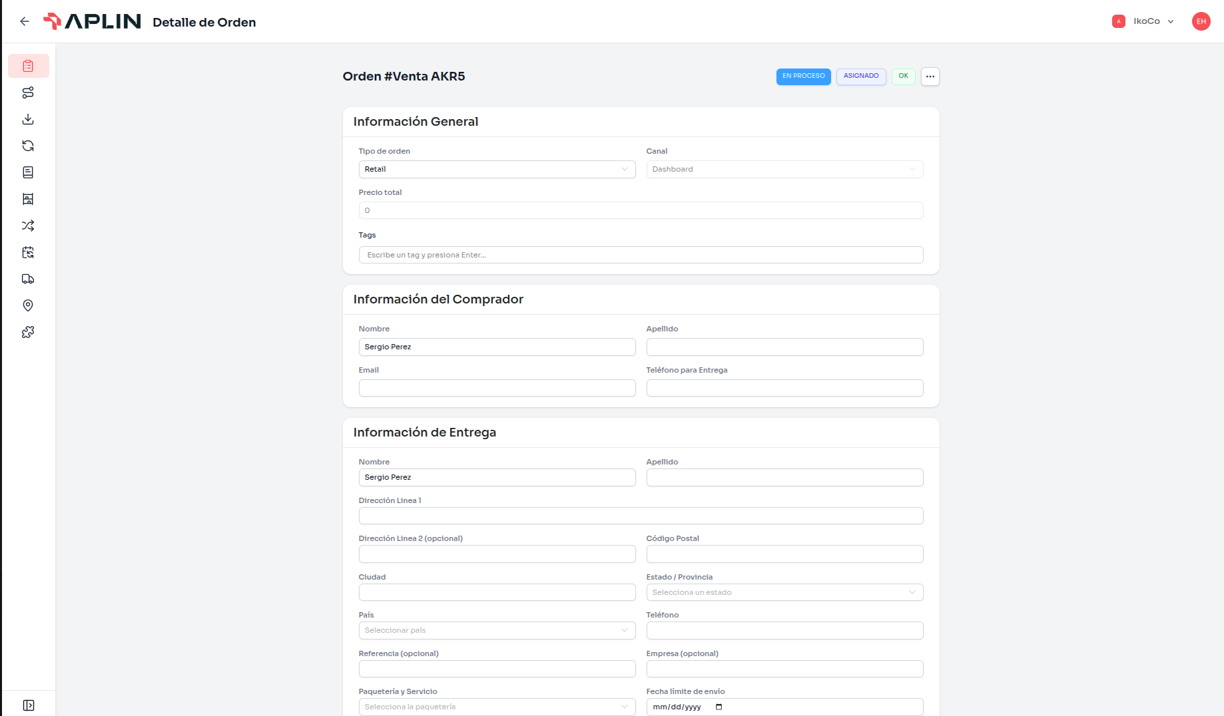Click the EN PROCESO status badge
1224x716 pixels.
point(804,77)
